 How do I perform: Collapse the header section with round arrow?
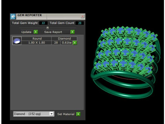click(47, 28)
